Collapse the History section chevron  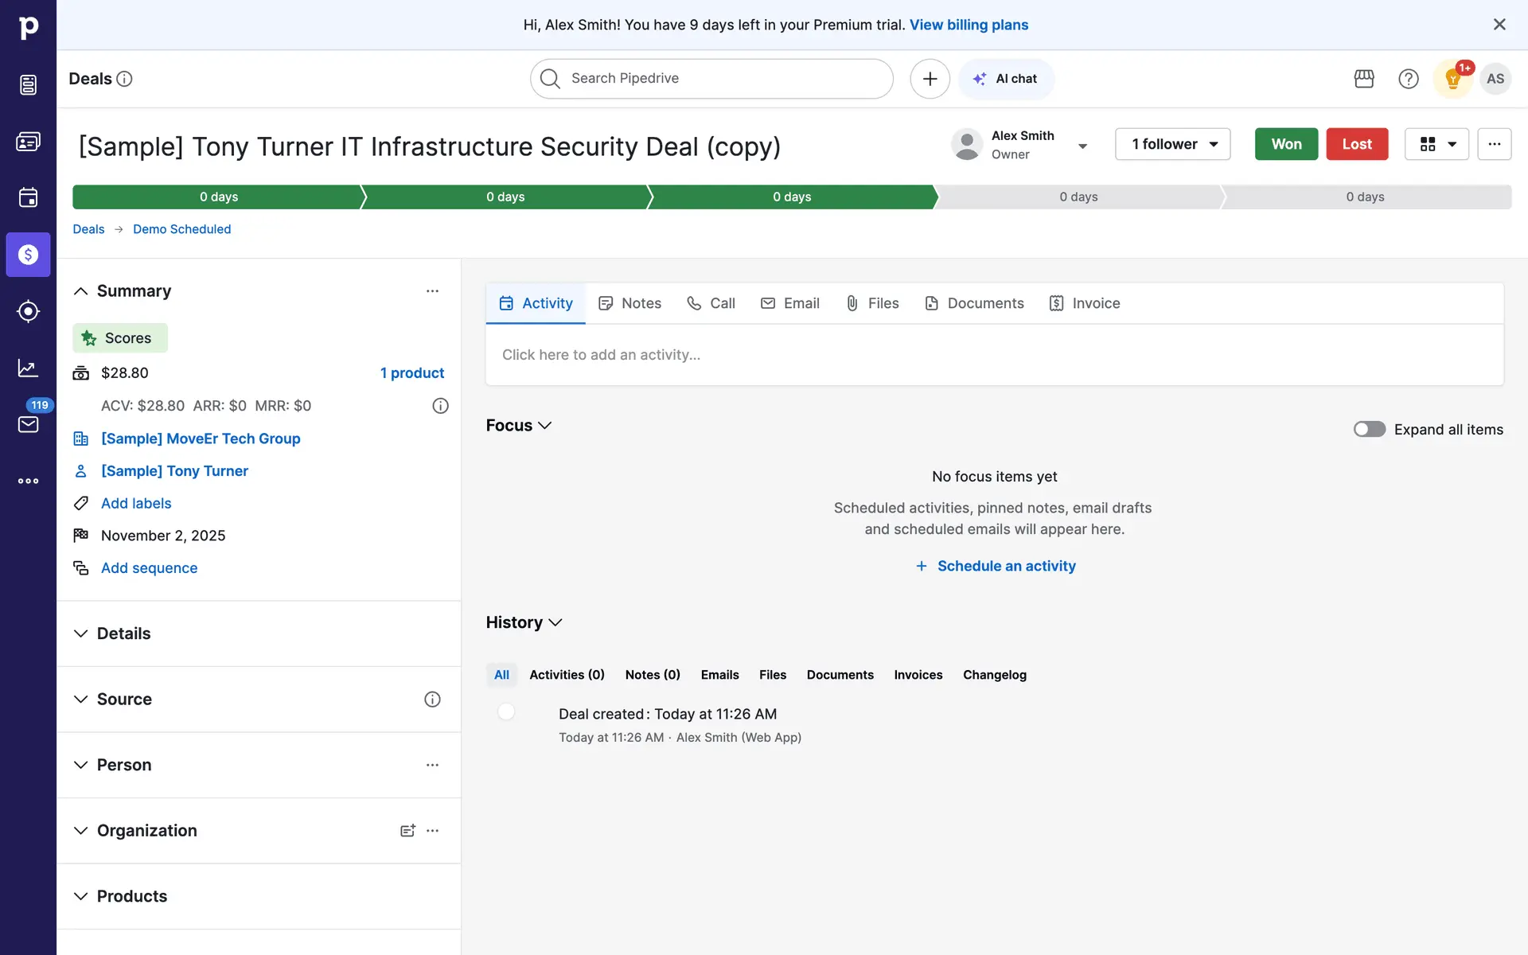click(x=555, y=622)
